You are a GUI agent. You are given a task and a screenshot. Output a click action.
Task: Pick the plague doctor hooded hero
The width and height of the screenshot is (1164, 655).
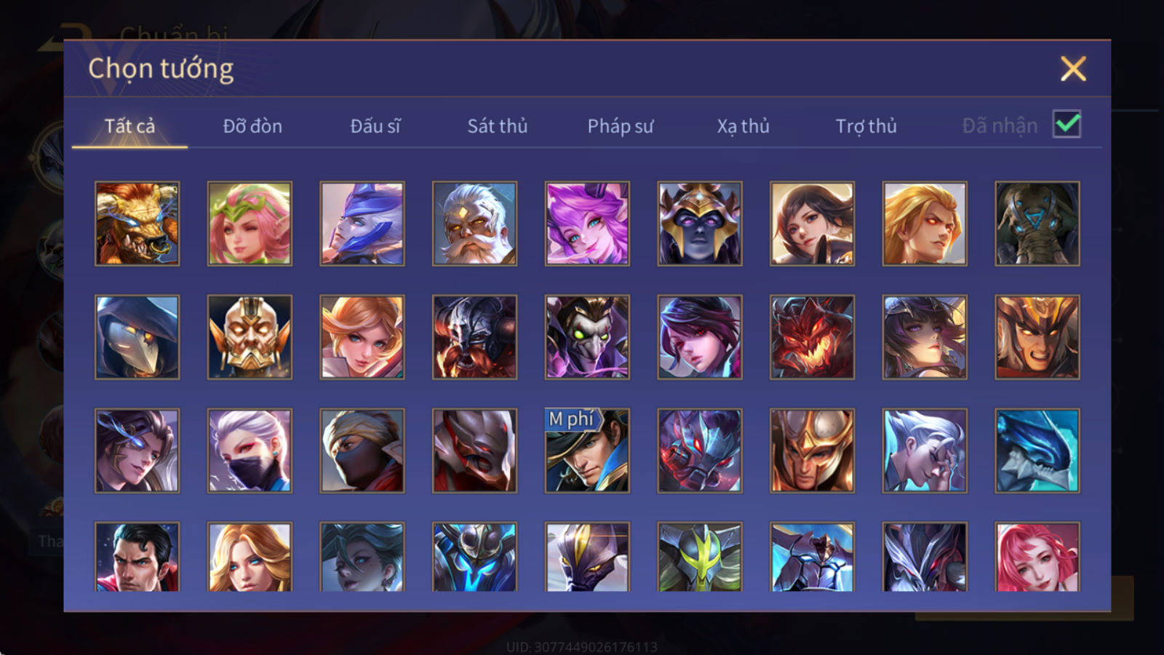[137, 337]
